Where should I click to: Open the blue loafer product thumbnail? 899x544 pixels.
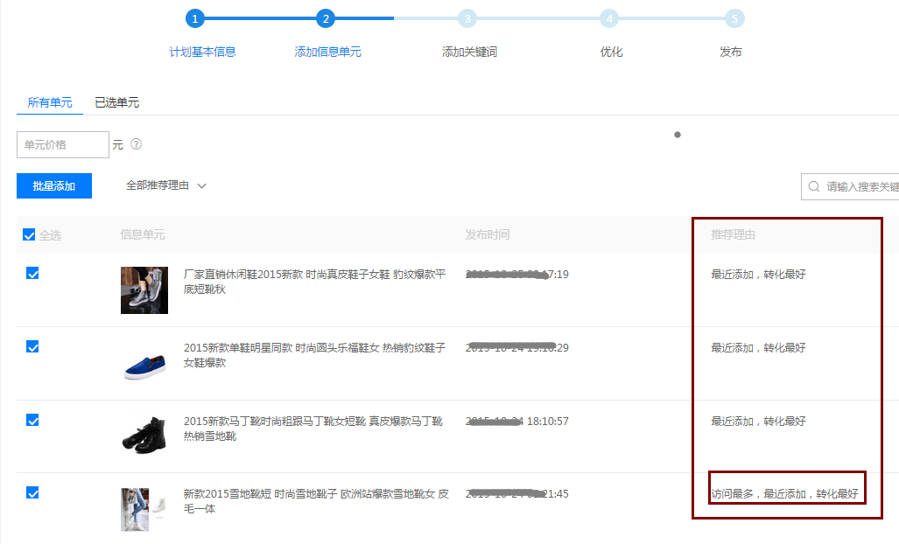tap(144, 362)
